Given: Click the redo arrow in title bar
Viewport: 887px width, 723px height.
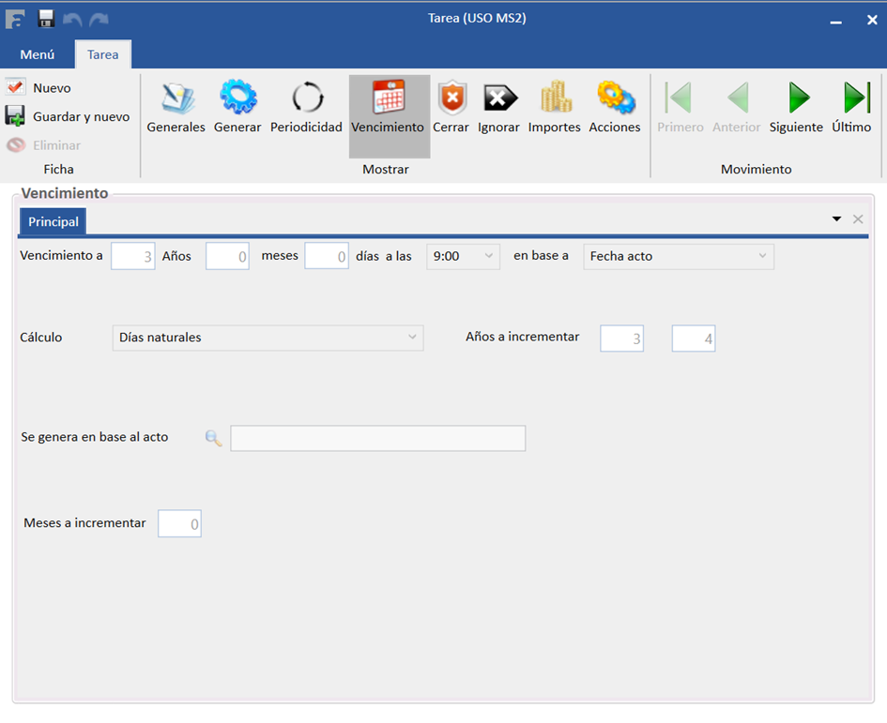Looking at the screenshot, I should (99, 19).
